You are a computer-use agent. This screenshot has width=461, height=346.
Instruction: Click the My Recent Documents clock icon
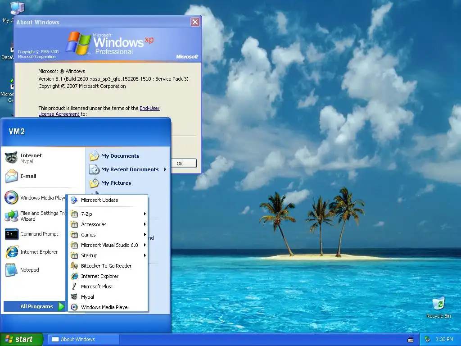point(95,169)
